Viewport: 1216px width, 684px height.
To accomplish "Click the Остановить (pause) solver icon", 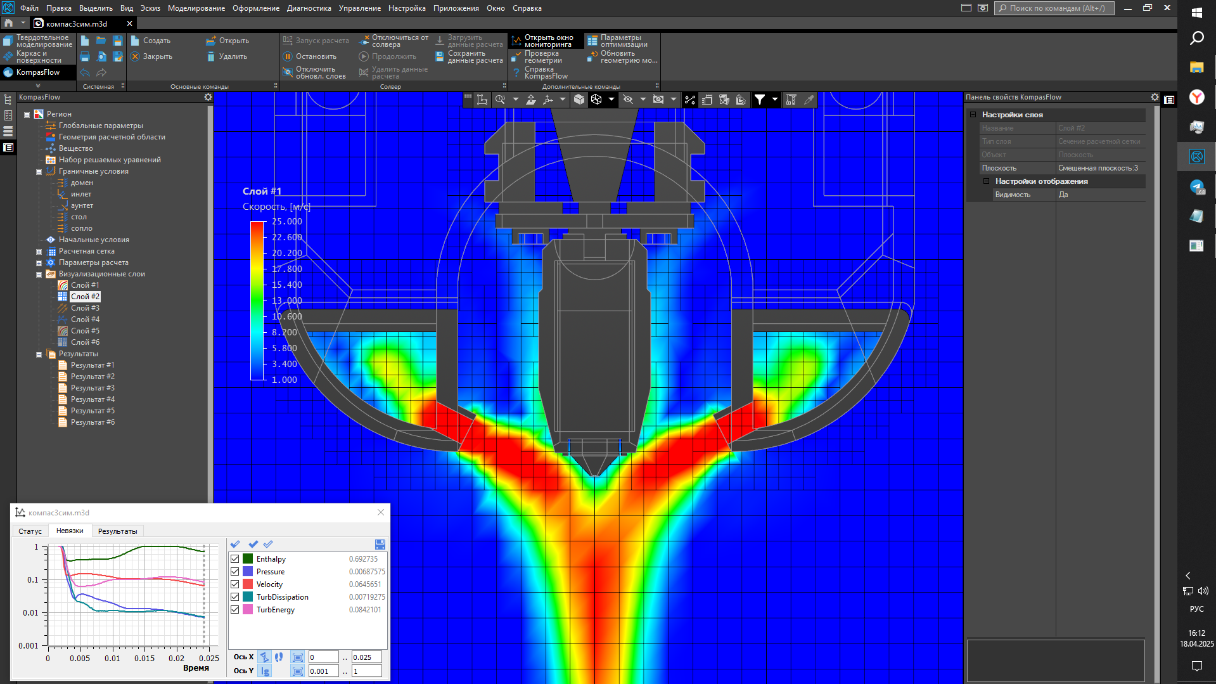I will pyautogui.click(x=288, y=56).
